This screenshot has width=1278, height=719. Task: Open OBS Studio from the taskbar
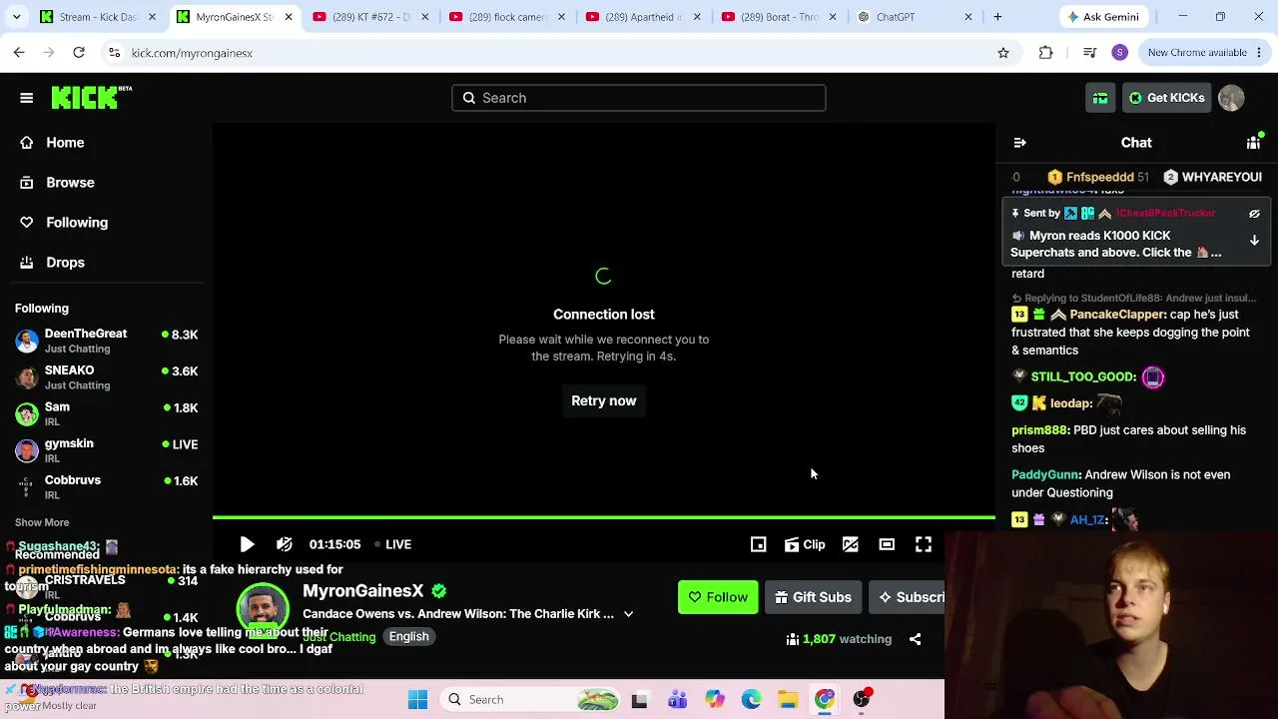point(862,700)
